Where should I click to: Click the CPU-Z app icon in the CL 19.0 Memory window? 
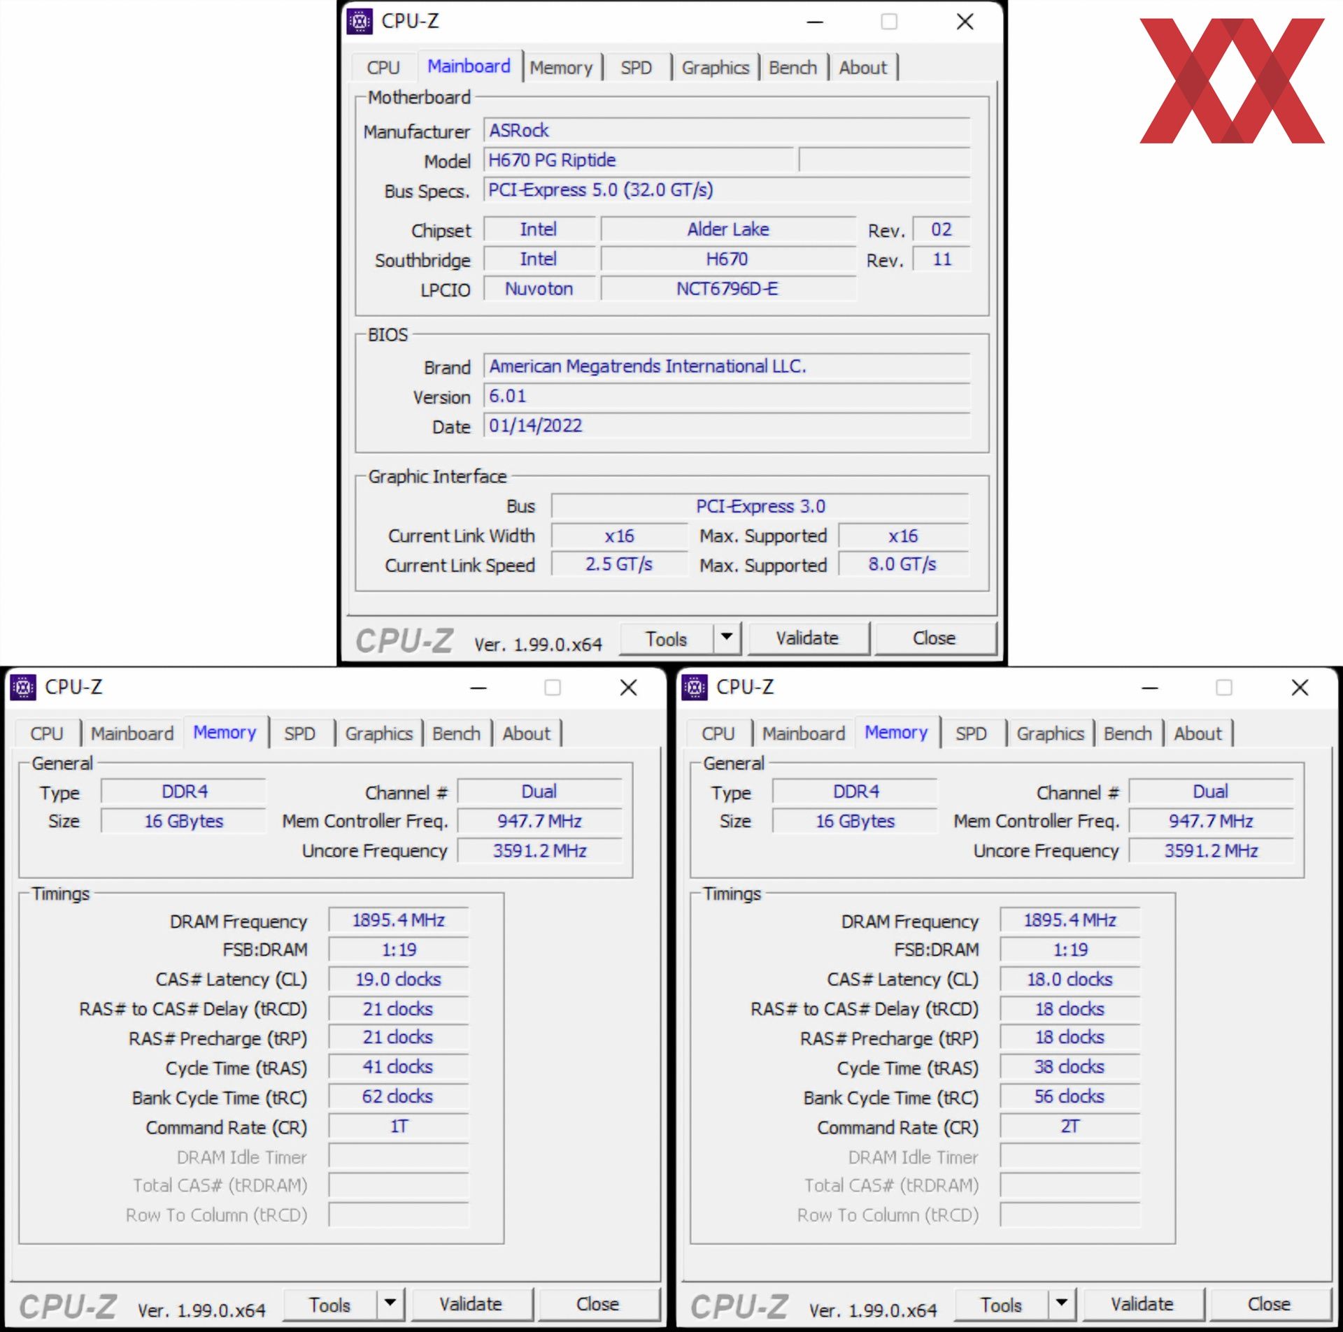[23, 687]
